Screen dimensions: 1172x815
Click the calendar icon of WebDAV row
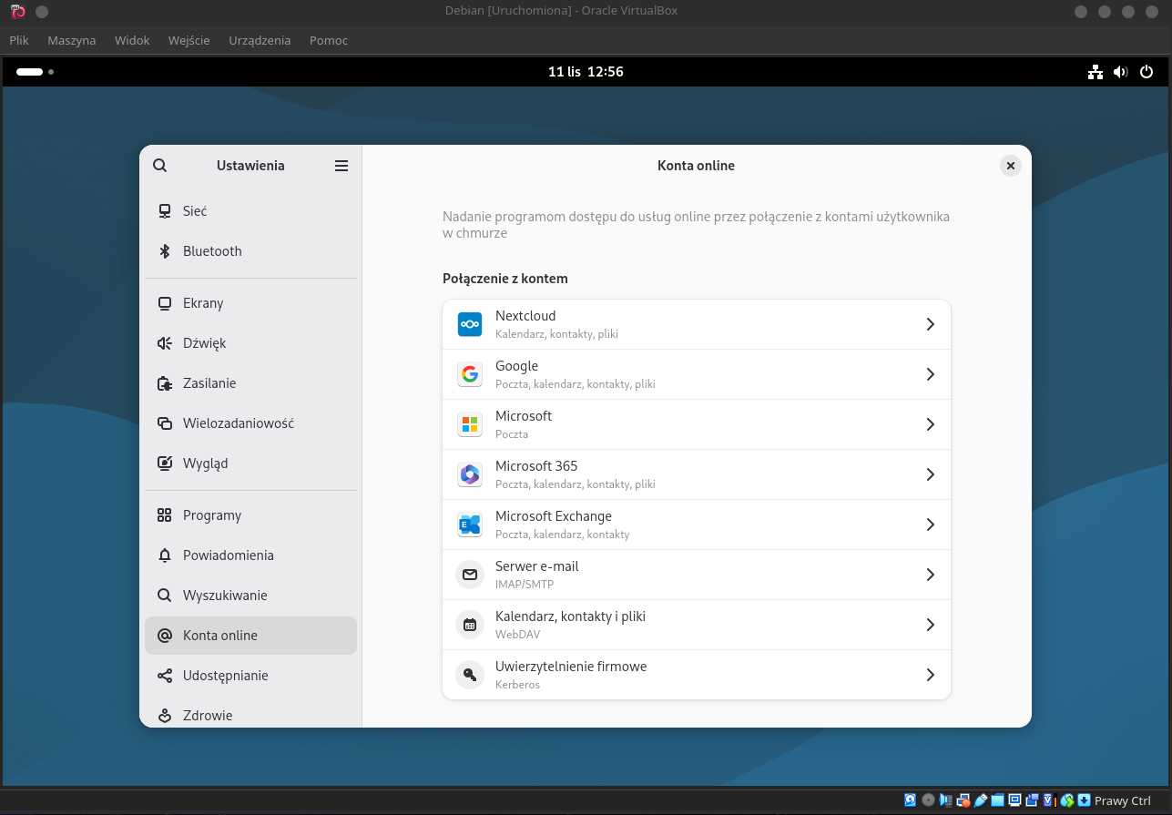coord(470,625)
